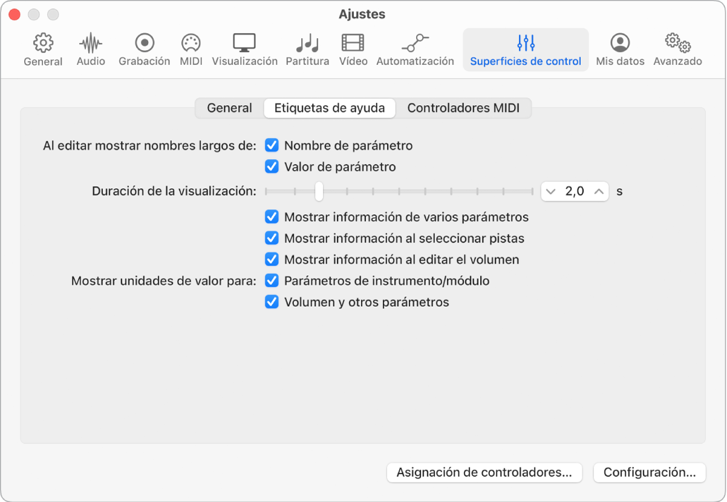Open the General settings gear icon
Image resolution: width=727 pixels, height=502 pixels.
coord(43,44)
